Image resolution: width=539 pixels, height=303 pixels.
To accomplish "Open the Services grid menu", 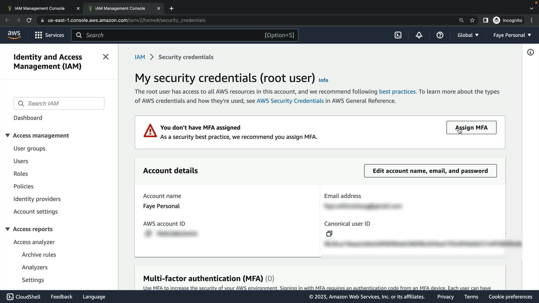I will [x=49, y=35].
